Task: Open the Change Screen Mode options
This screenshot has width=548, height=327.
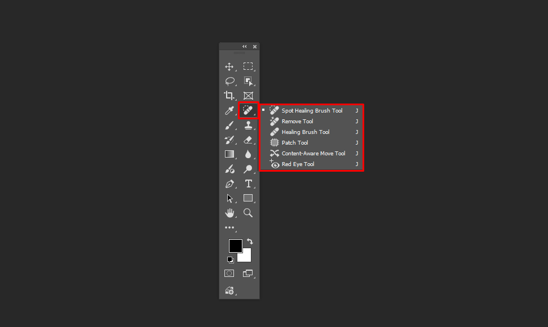Action: tap(248, 274)
